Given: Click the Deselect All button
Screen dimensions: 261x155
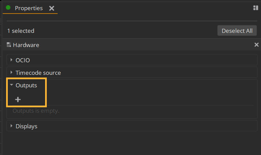Looking at the screenshot, I should click(237, 31).
